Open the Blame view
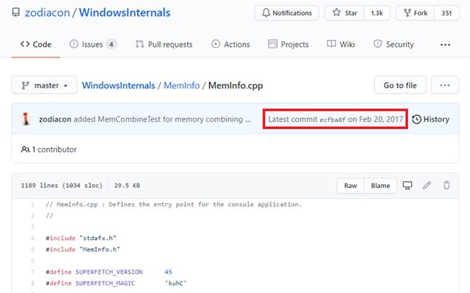Image resolution: width=470 pixels, height=293 pixels. point(380,186)
